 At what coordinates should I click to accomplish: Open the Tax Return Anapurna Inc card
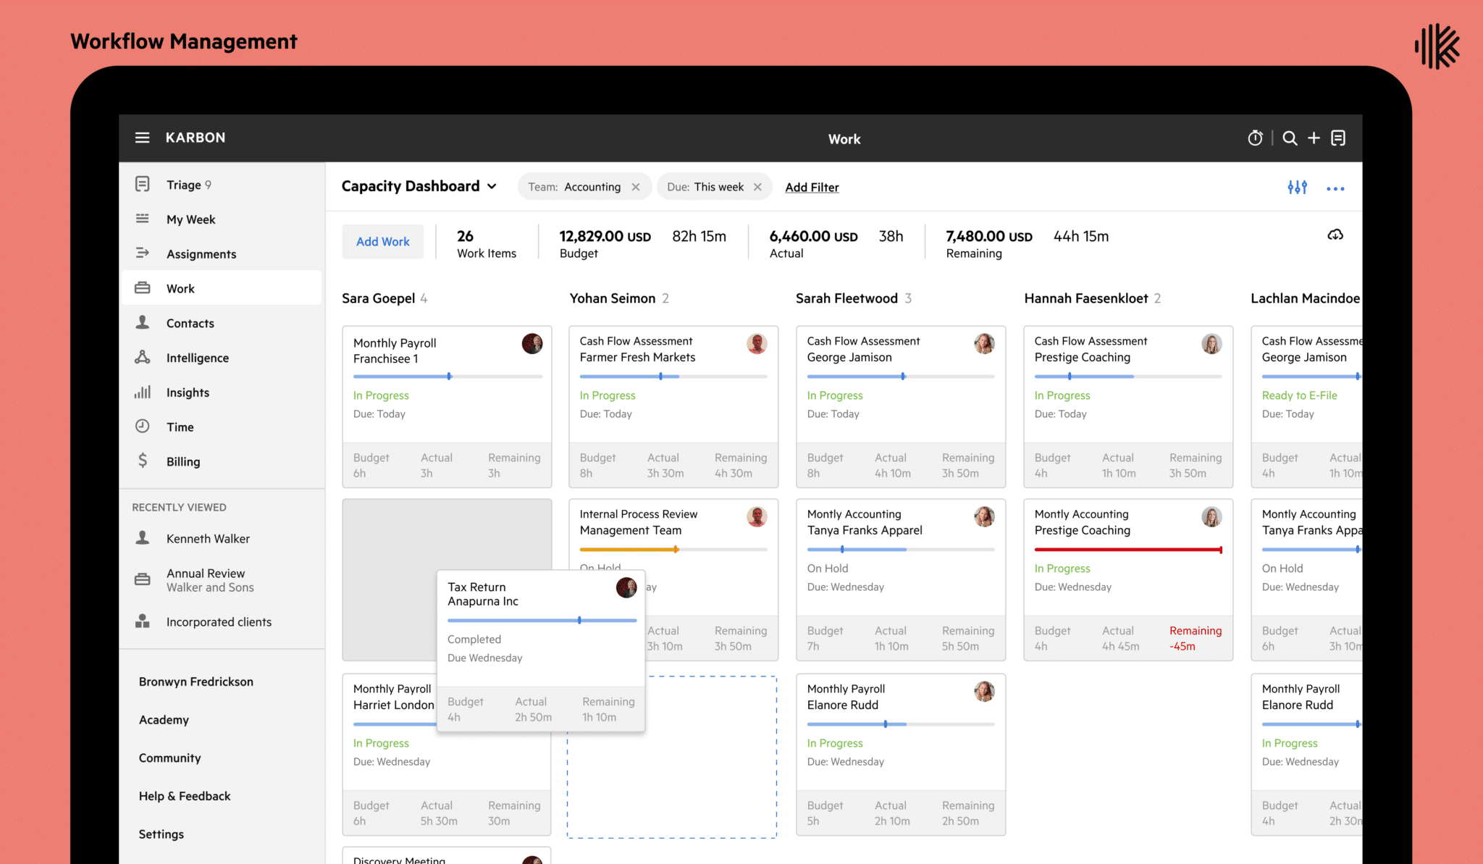click(x=541, y=650)
